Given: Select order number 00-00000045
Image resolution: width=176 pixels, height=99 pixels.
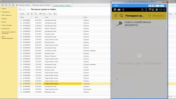Looking at the screenshot, I should 27,34.
